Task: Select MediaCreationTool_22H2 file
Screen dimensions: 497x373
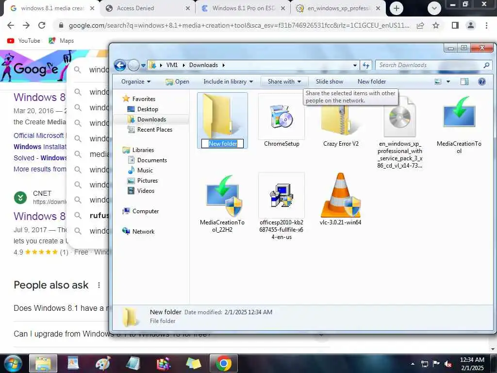Action: (x=222, y=203)
